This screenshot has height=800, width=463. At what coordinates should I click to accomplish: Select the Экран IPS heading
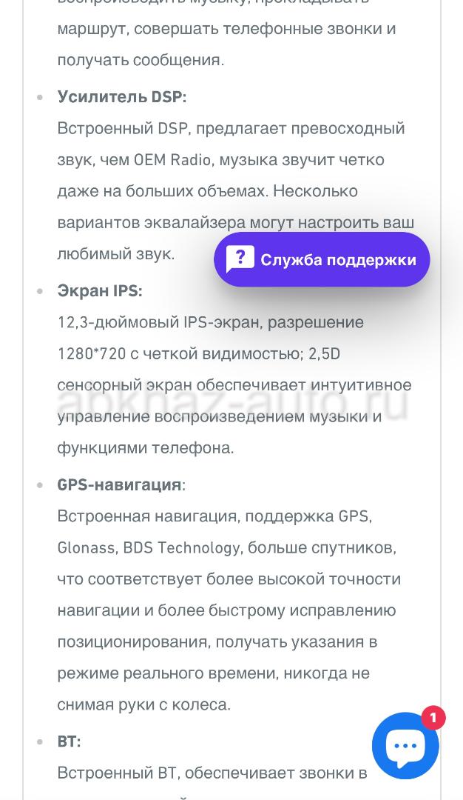[x=100, y=291]
